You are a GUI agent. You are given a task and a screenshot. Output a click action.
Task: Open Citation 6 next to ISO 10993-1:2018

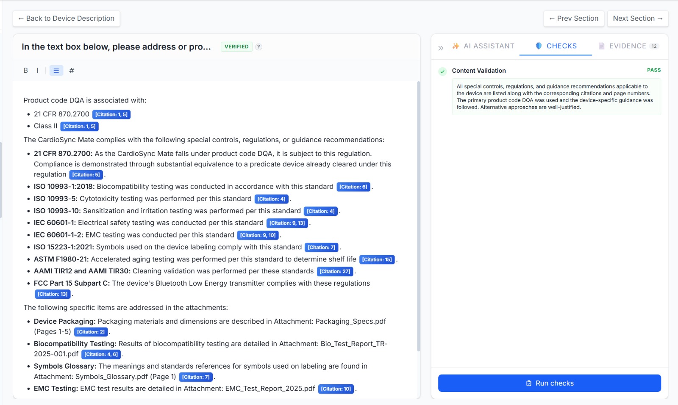pyautogui.click(x=353, y=186)
